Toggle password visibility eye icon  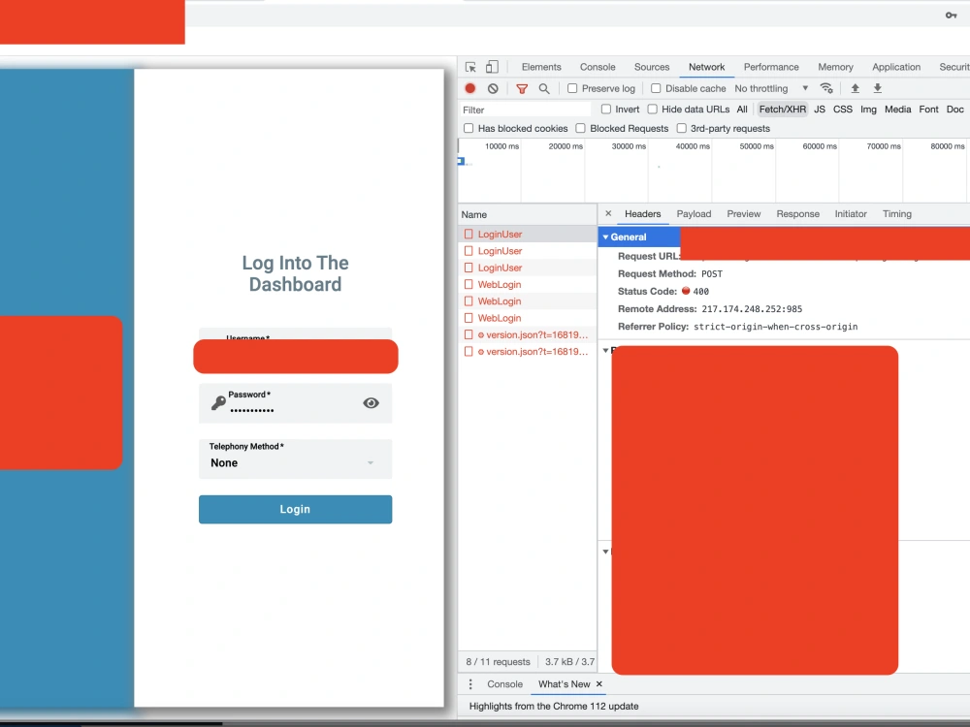coord(372,403)
